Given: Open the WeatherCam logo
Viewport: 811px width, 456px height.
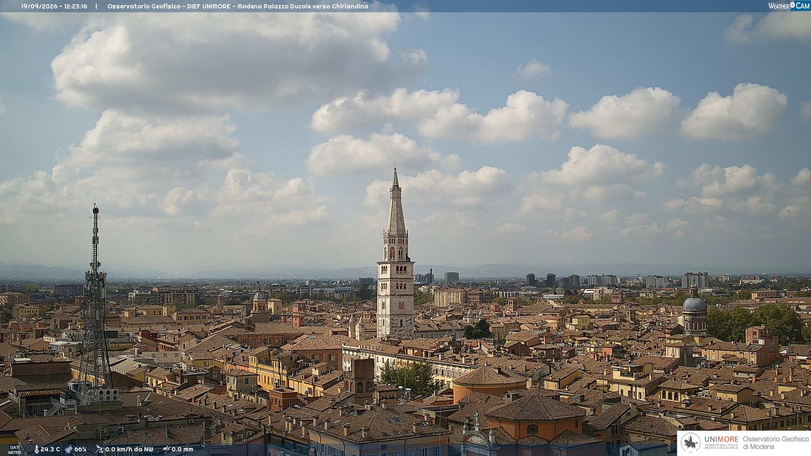Looking at the screenshot, I should 789,6.
